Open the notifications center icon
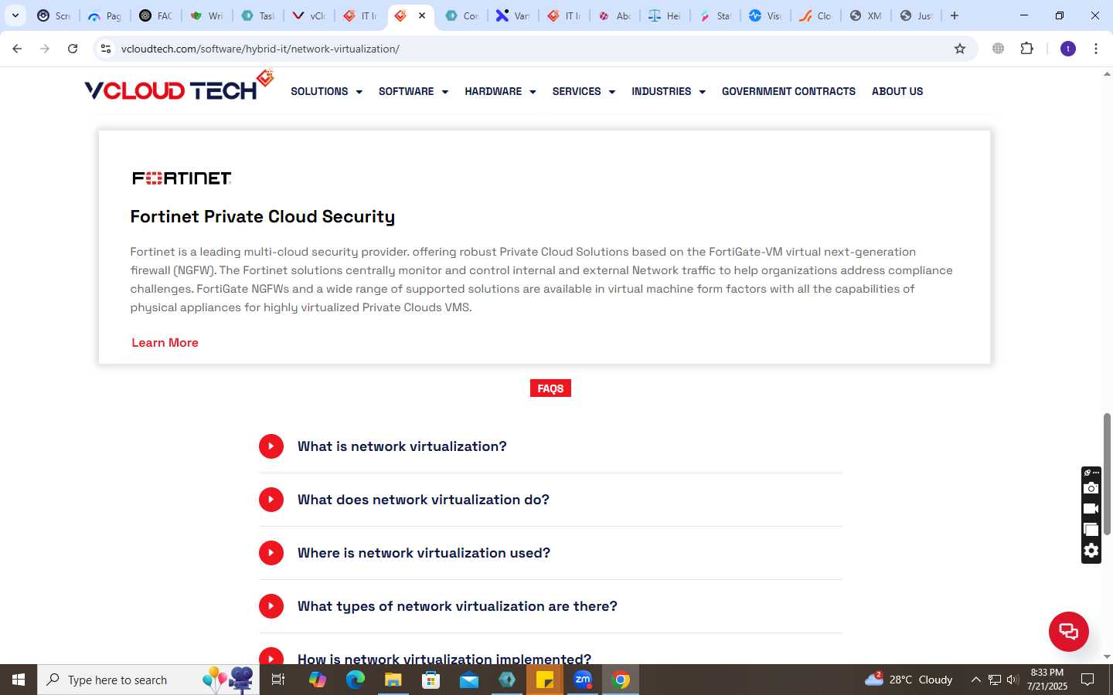 click(x=1087, y=680)
